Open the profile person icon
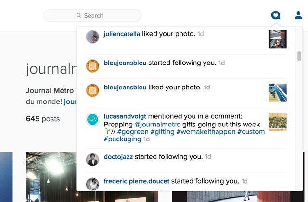The image size is (308, 202). click(298, 15)
